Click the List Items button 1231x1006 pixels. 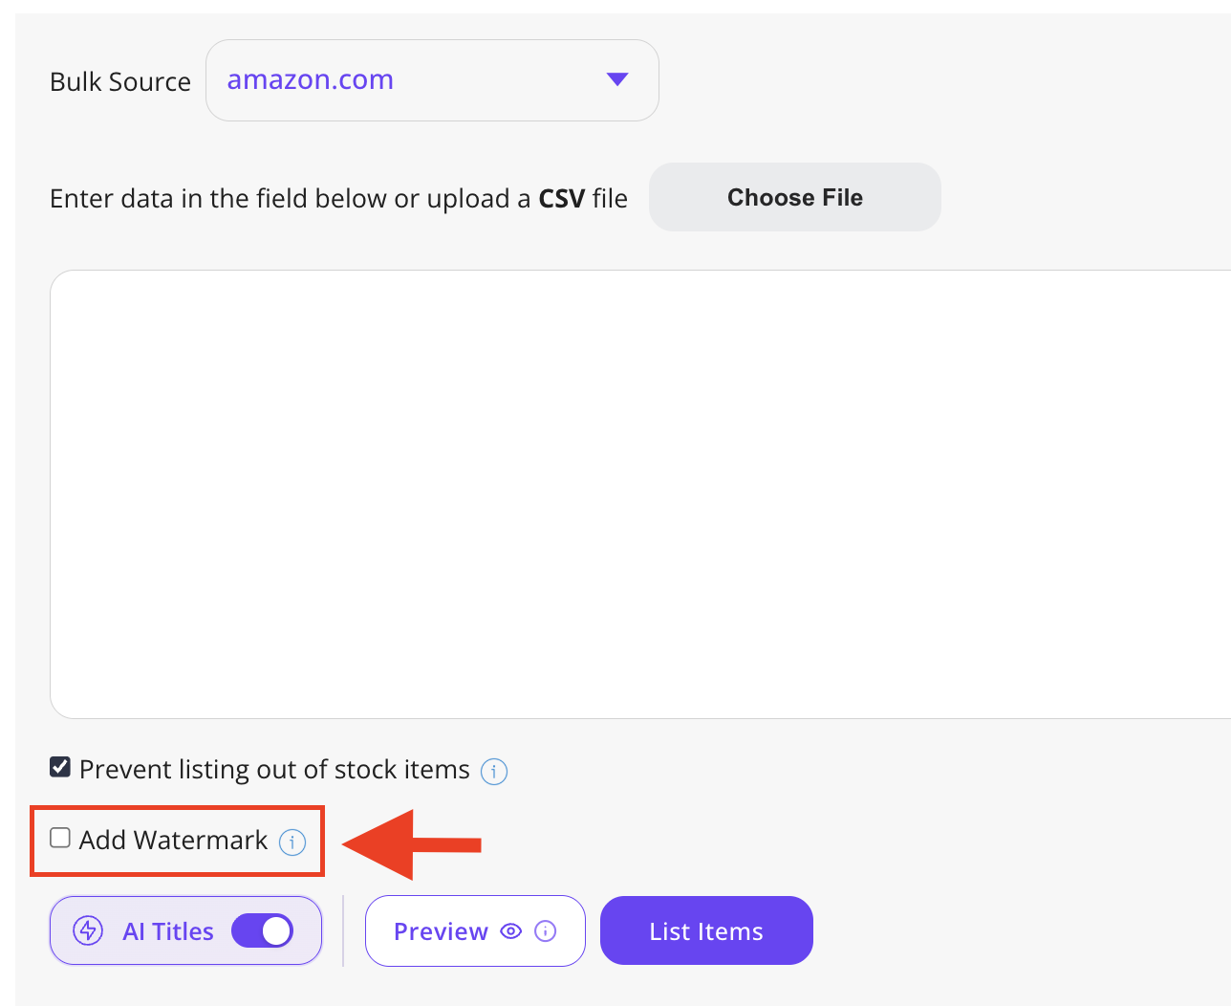click(706, 930)
